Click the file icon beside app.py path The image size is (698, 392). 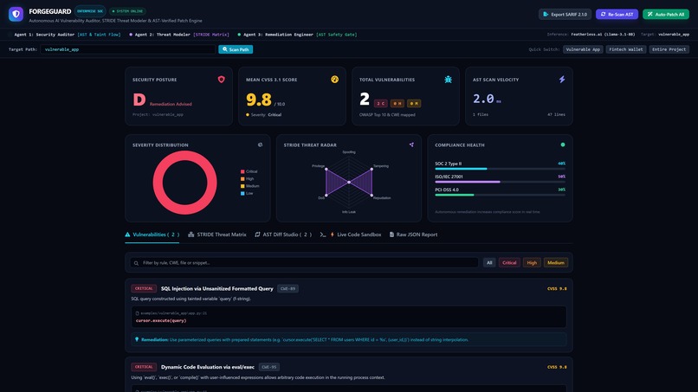tap(137, 313)
